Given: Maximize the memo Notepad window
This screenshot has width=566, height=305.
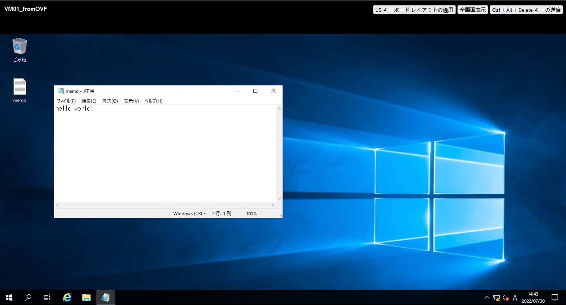Looking at the screenshot, I should (x=255, y=91).
